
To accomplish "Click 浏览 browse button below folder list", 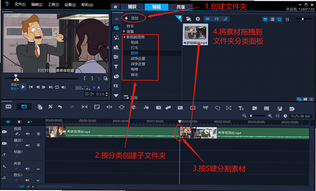I will click(x=131, y=98).
